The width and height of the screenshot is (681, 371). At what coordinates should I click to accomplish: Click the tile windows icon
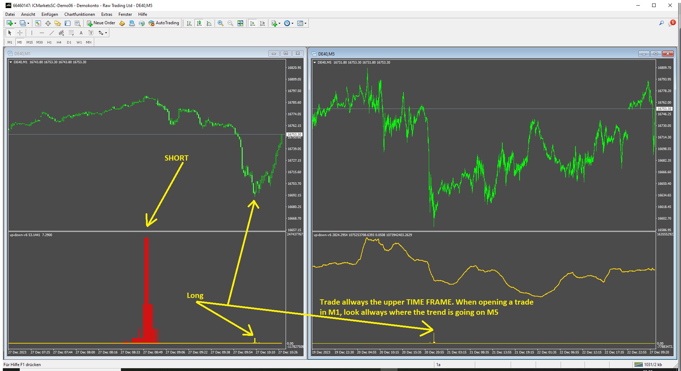240,23
